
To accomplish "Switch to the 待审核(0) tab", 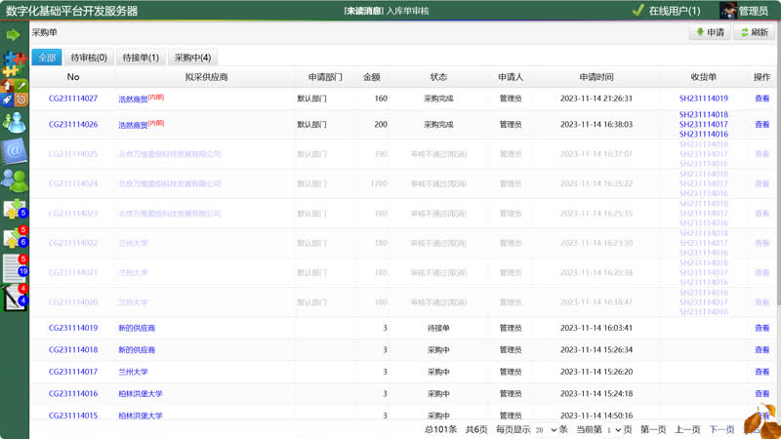I will pyautogui.click(x=89, y=58).
